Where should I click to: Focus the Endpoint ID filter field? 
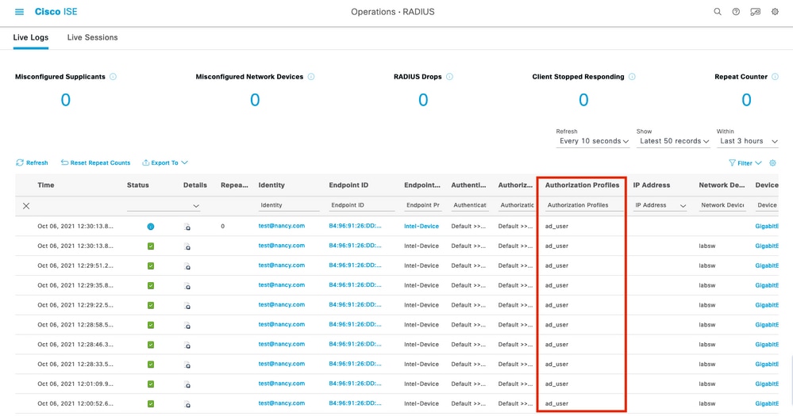[362, 205]
